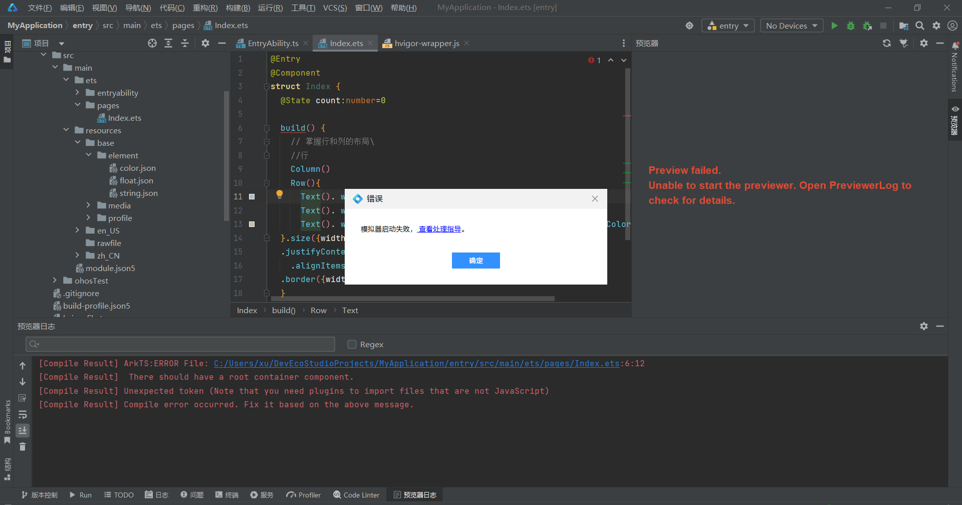Open search everywhere magnifier icon
962x505 pixels.
click(920, 26)
